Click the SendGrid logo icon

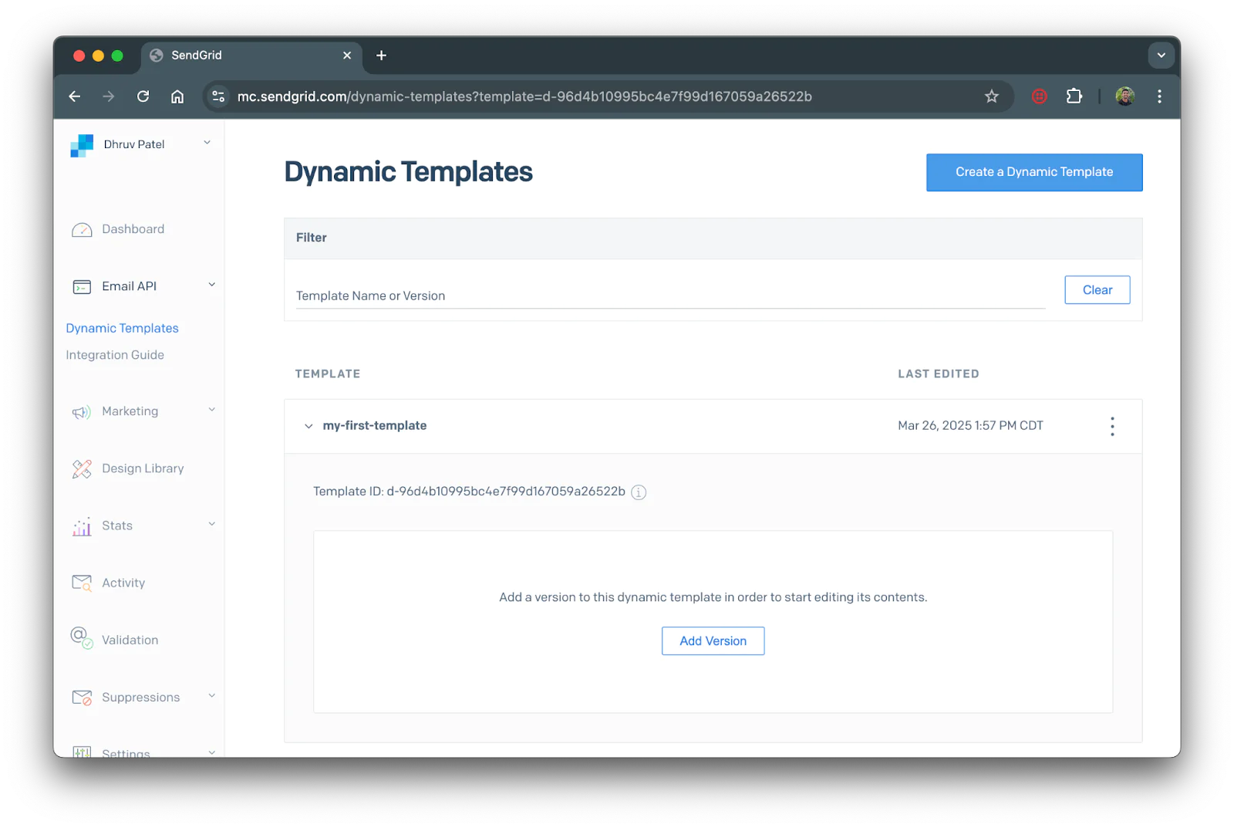tap(82, 145)
